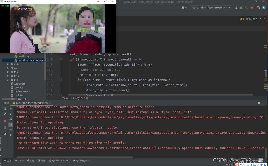The height and width of the screenshot is (166, 268).
Task: Close the real_time_face_recognition run tab
Action: point(50,103)
